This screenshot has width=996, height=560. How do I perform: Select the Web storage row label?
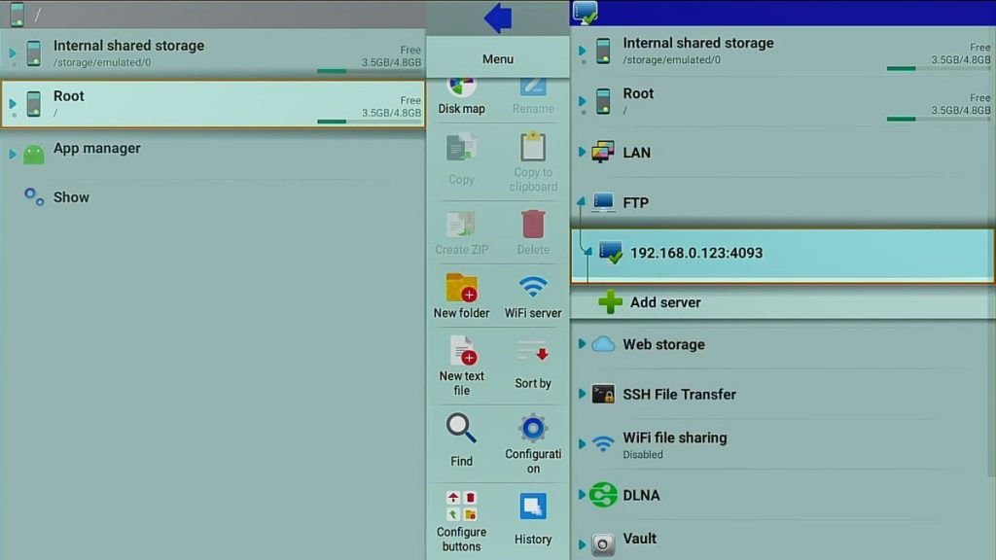coord(663,344)
